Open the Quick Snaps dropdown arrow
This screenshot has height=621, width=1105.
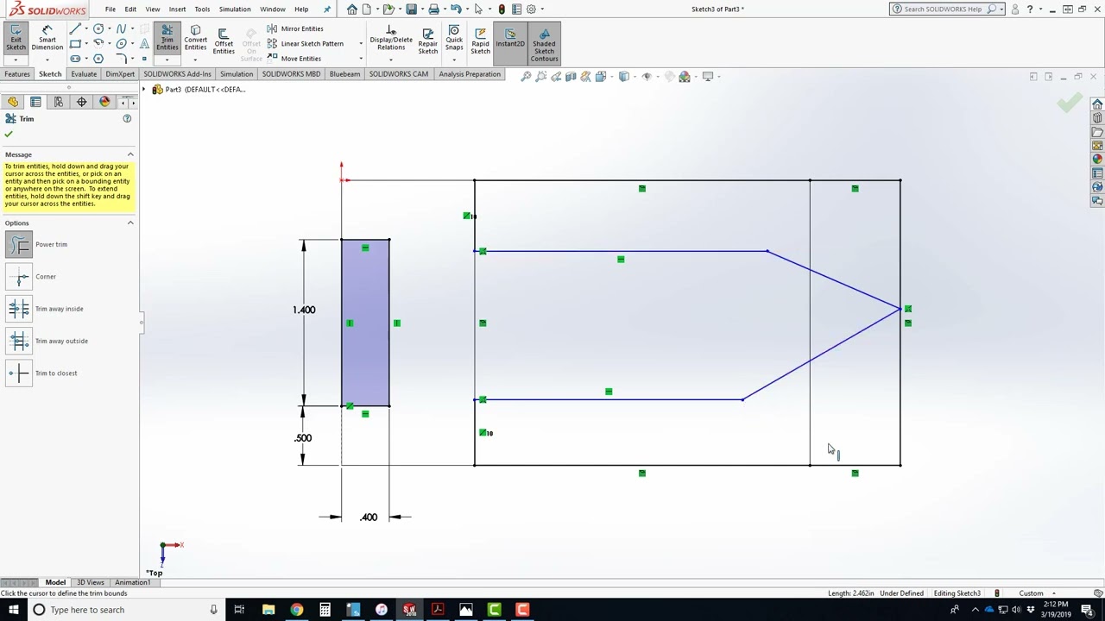[x=454, y=60]
